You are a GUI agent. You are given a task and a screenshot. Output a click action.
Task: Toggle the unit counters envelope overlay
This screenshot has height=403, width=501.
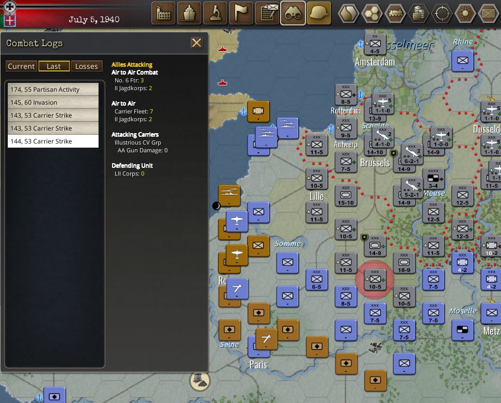coord(489,13)
